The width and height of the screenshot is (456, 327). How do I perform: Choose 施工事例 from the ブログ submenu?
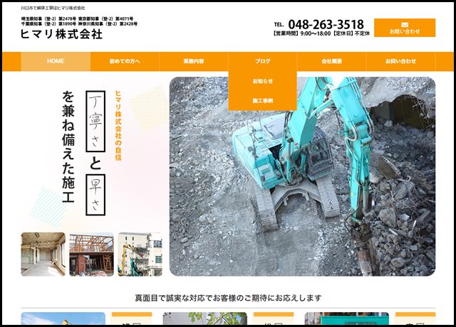click(x=262, y=100)
